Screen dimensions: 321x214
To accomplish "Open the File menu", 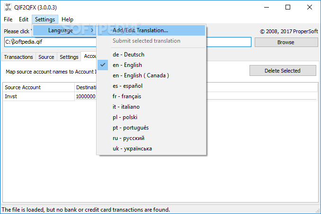I will click(x=8, y=19).
